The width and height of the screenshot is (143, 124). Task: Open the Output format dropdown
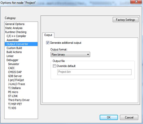(x=70, y=54)
